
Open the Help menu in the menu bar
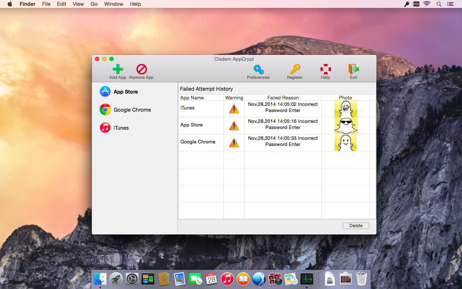(135, 4)
